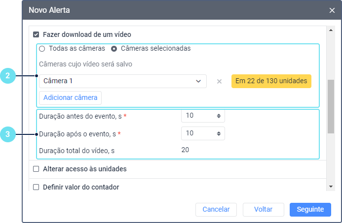Go back with the Voltar button
Screen dimensions: 342x223
[263, 209]
